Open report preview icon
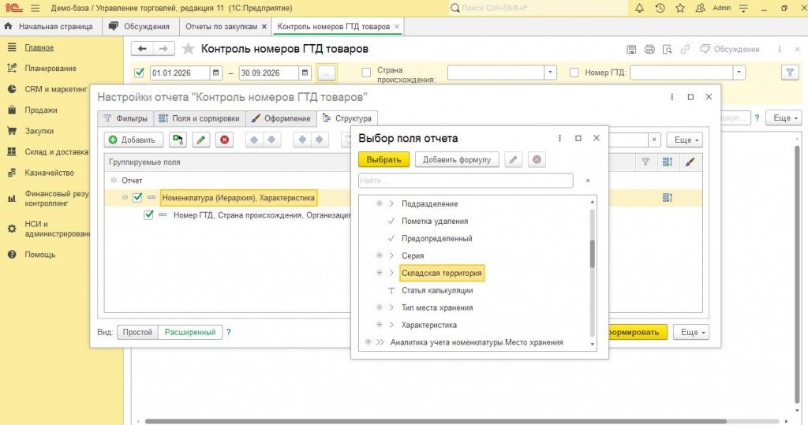 pos(667,50)
